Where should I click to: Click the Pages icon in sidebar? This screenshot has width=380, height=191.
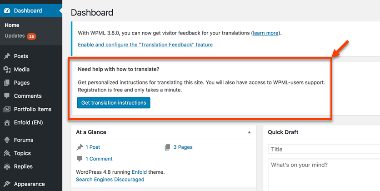[7, 83]
